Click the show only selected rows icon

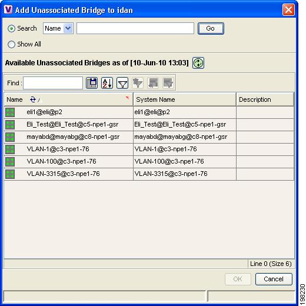[x=168, y=83]
